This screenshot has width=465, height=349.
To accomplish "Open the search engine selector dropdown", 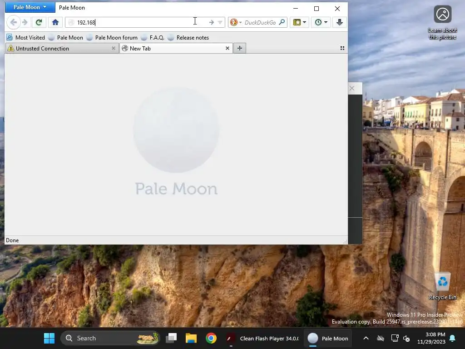I will (x=236, y=22).
